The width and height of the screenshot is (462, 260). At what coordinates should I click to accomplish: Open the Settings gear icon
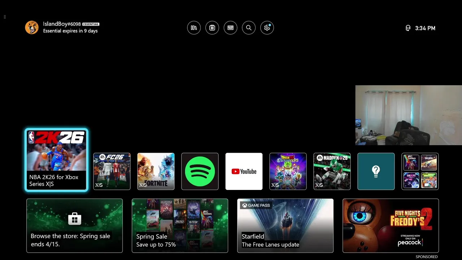267,28
